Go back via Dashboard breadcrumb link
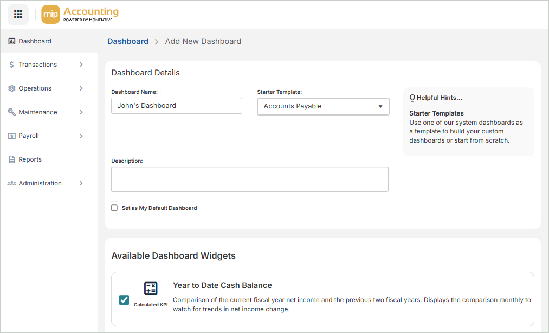The width and height of the screenshot is (549, 333). pos(128,41)
